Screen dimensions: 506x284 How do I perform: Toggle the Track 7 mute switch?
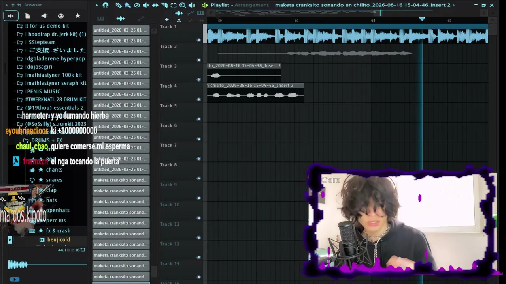(199, 159)
